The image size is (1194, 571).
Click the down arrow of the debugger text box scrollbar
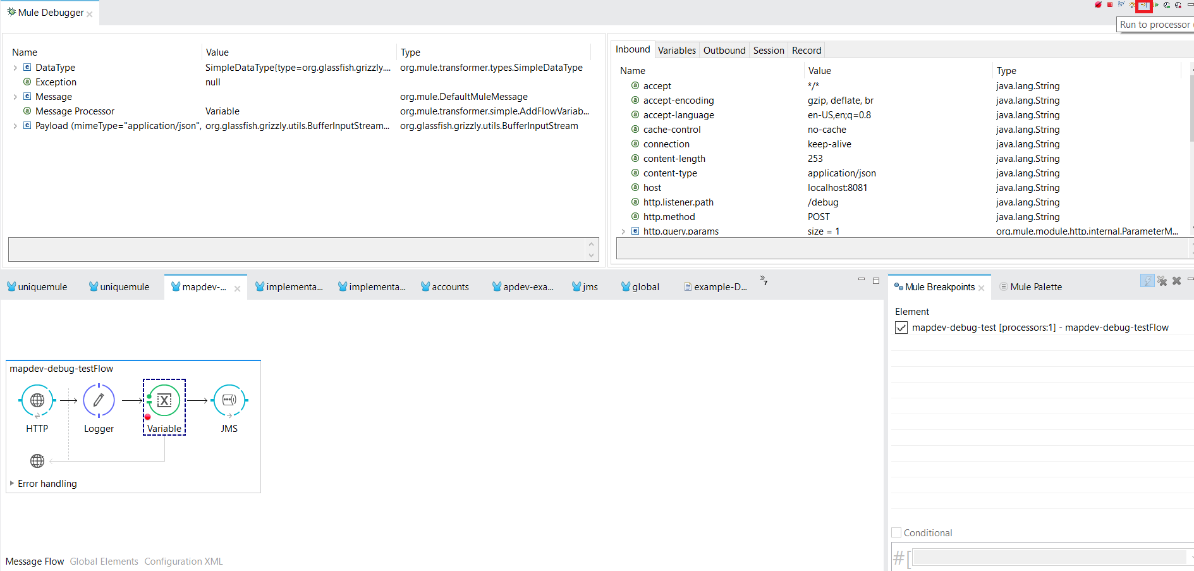pos(592,255)
